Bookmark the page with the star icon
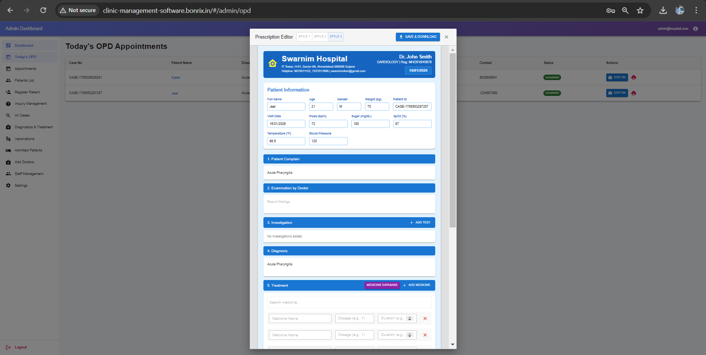 tap(640, 10)
